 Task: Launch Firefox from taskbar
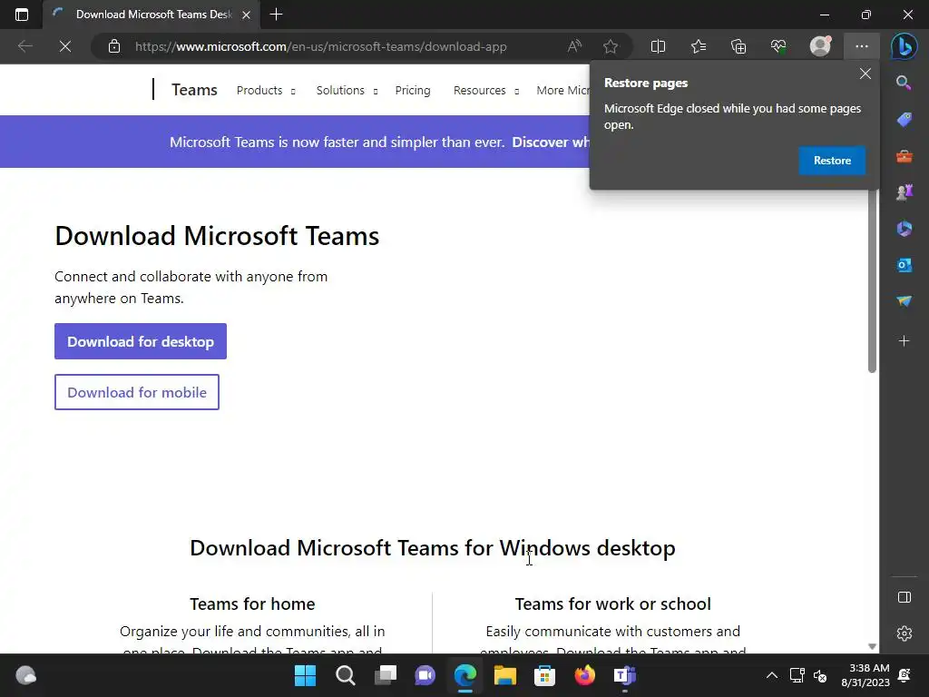coord(585,675)
